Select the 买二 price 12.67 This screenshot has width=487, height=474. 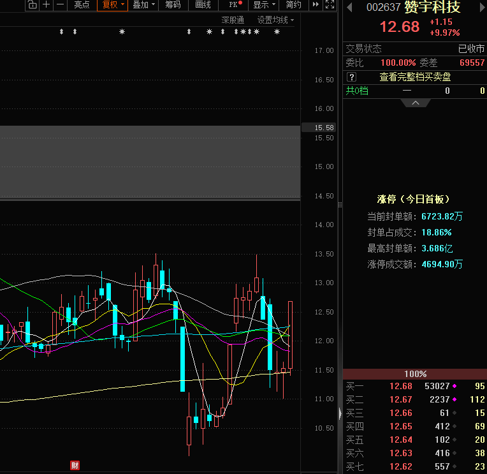tap(401, 399)
